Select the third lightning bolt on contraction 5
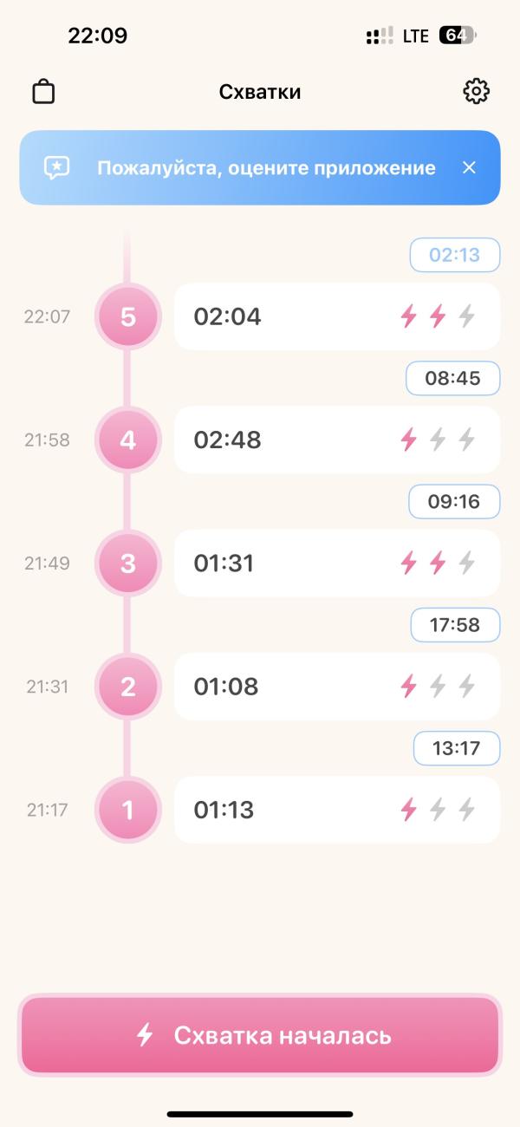Viewport: 520px width, 1127px height. click(x=467, y=316)
